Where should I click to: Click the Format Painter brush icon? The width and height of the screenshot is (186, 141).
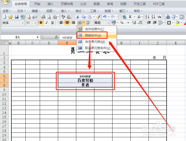[98, 17]
